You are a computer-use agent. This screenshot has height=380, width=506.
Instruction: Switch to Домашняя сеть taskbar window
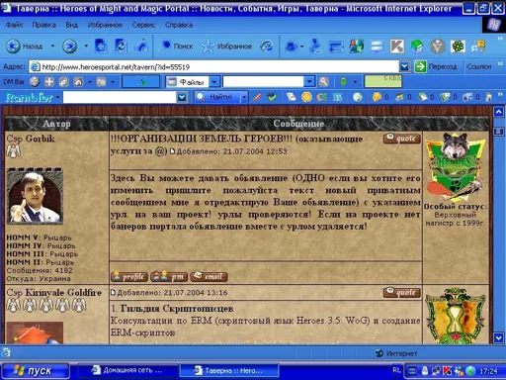tap(127, 370)
